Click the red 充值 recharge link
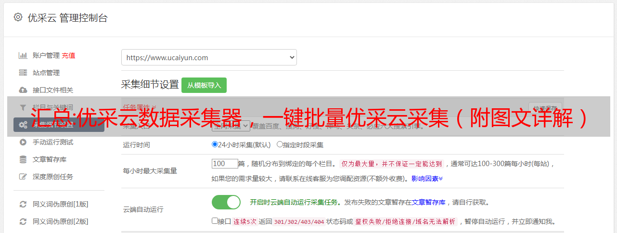 (68, 55)
